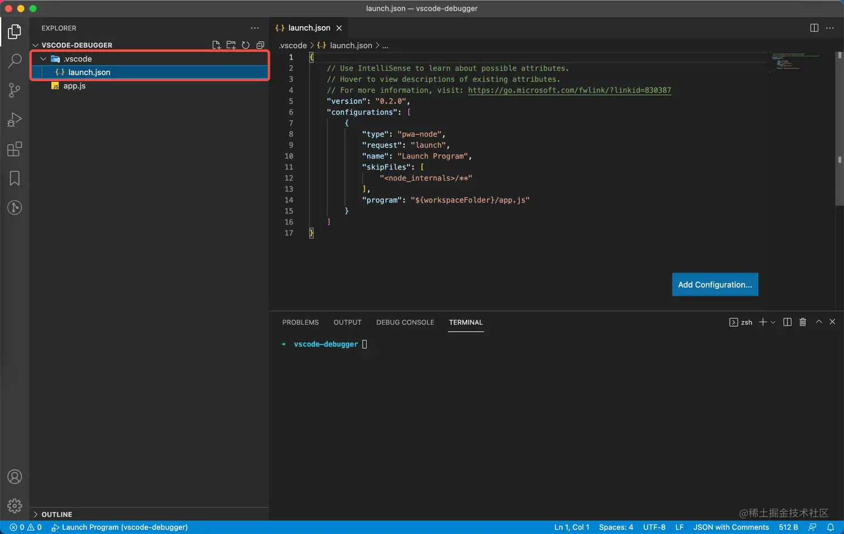This screenshot has height=534, width=844.
Task: Place cursor on line 14 program value
Action: tap(470, 200)
